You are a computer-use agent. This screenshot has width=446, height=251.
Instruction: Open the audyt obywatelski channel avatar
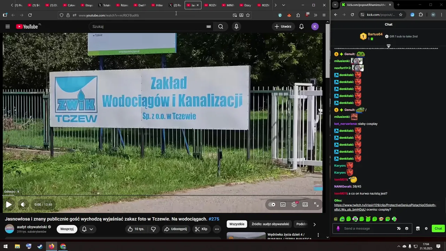coord(9,229)
